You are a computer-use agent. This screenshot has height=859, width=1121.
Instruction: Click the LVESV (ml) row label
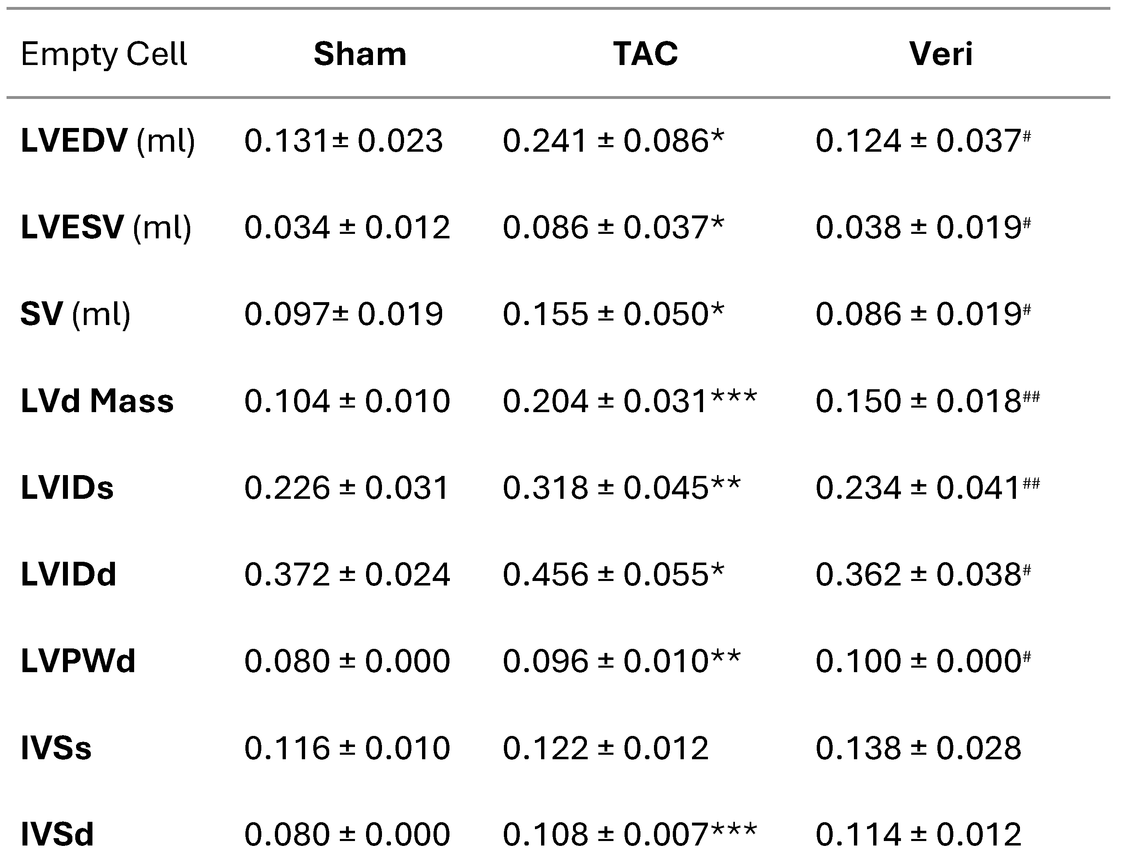click(106, 228)
